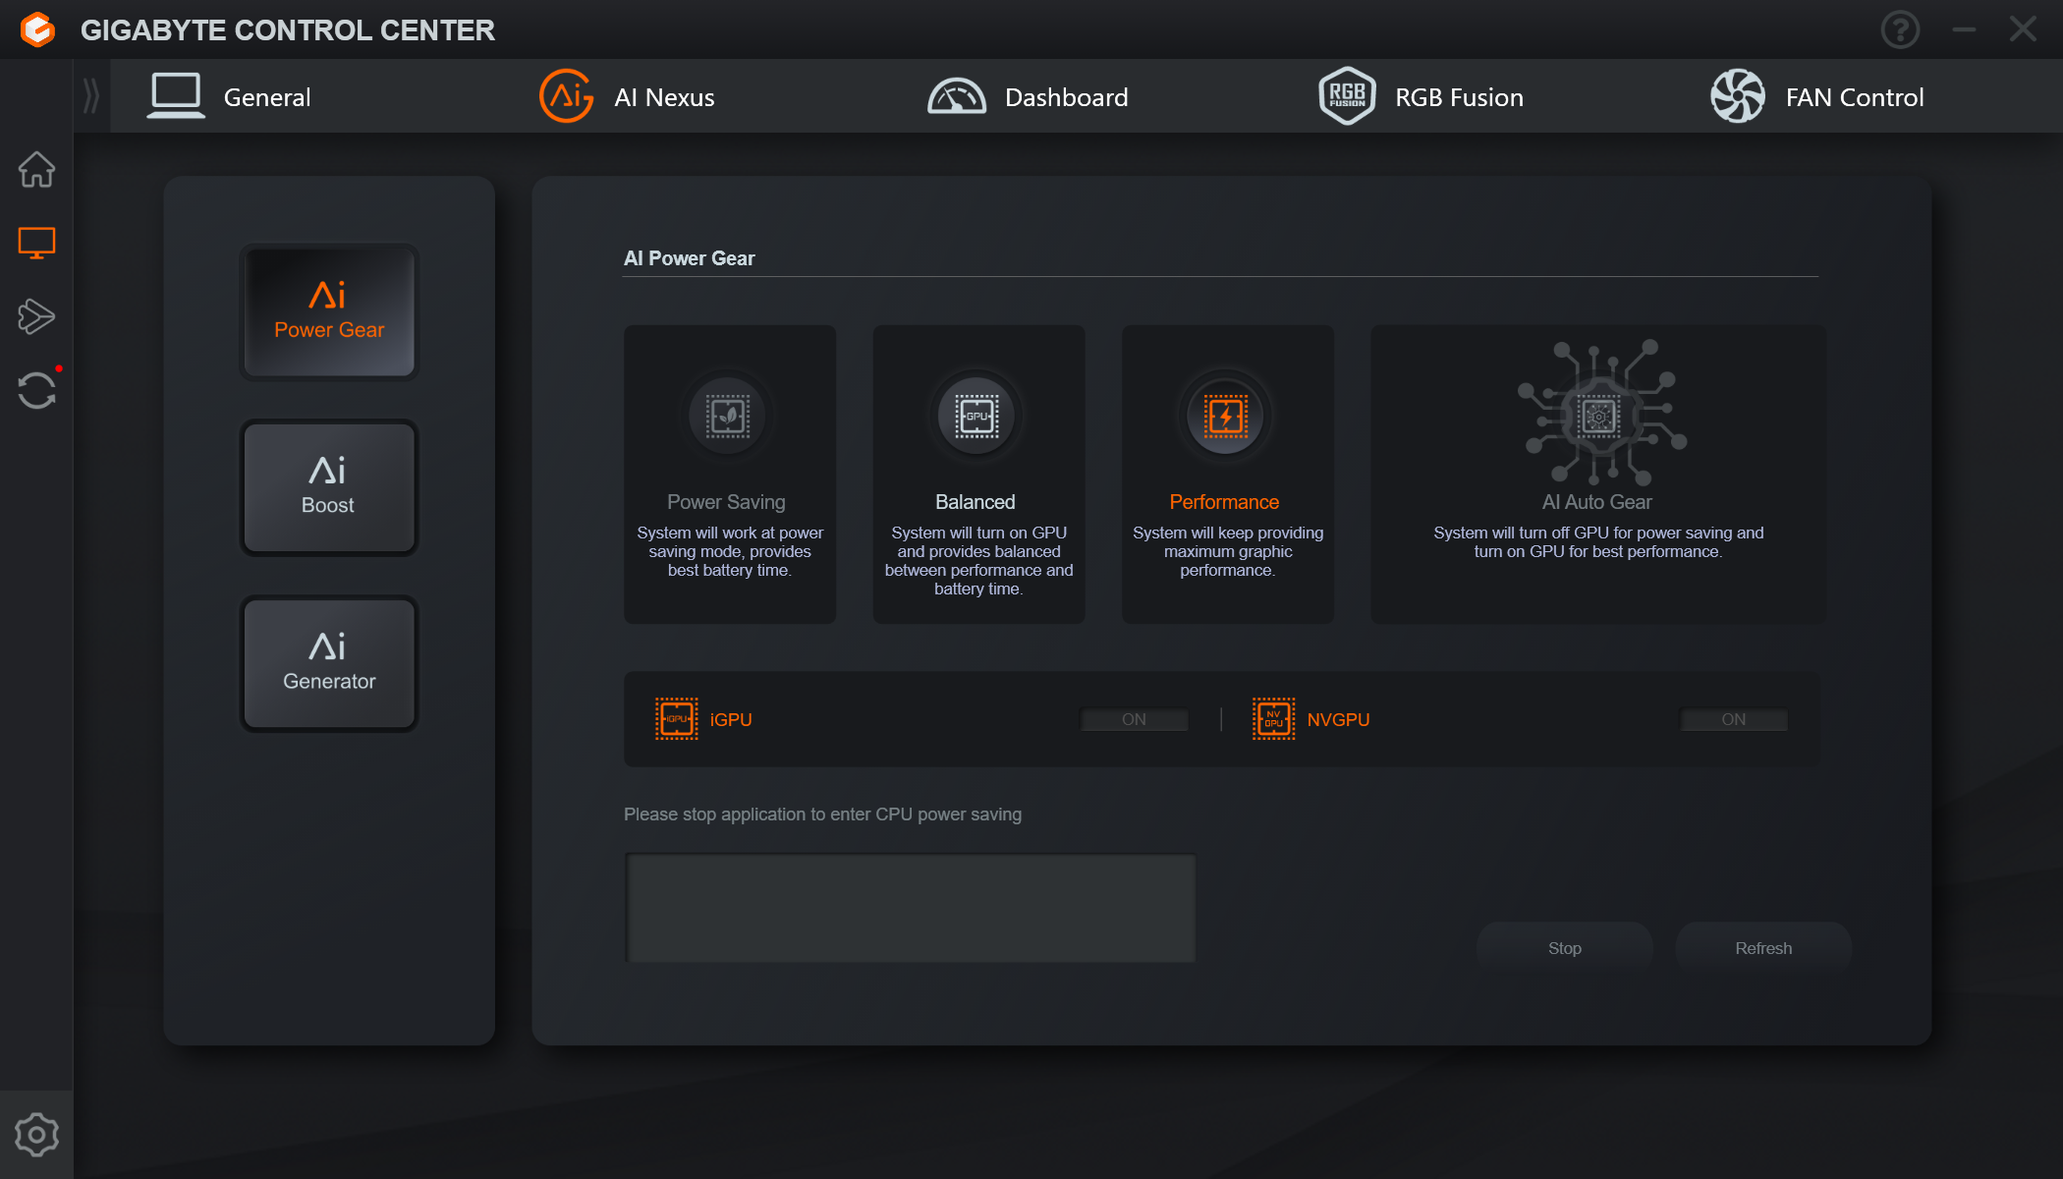Click the Refresh button
This screenshot has height=1179, width=2063.
click(x=1763, y=948)
